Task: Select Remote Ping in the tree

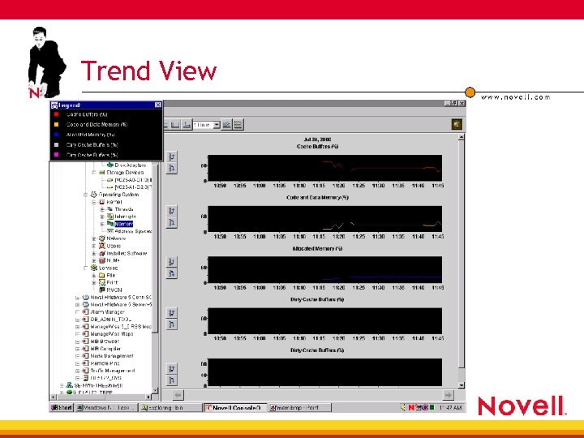Action: [105, 363]
